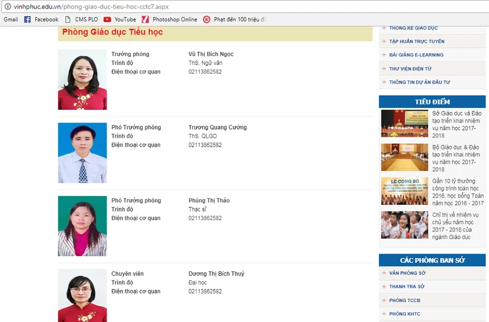The width and height of the screenshot is (489, 322).
Task: Click Vũ Thị Bích Ngọc's profile photo
Action: click(82, 80)
